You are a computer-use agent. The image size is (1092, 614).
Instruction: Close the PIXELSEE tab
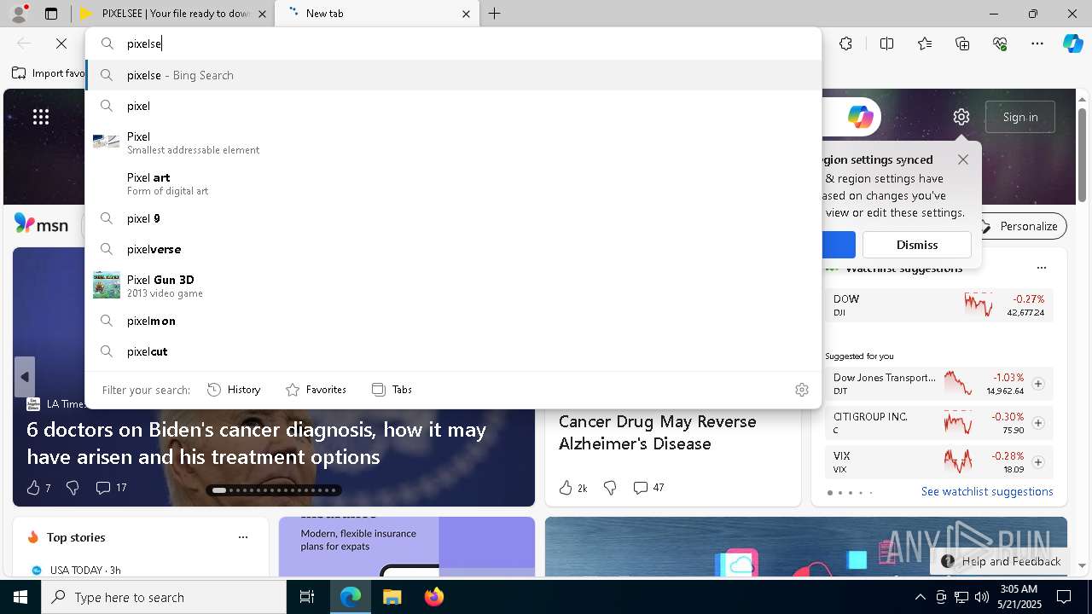coord(262,14)
